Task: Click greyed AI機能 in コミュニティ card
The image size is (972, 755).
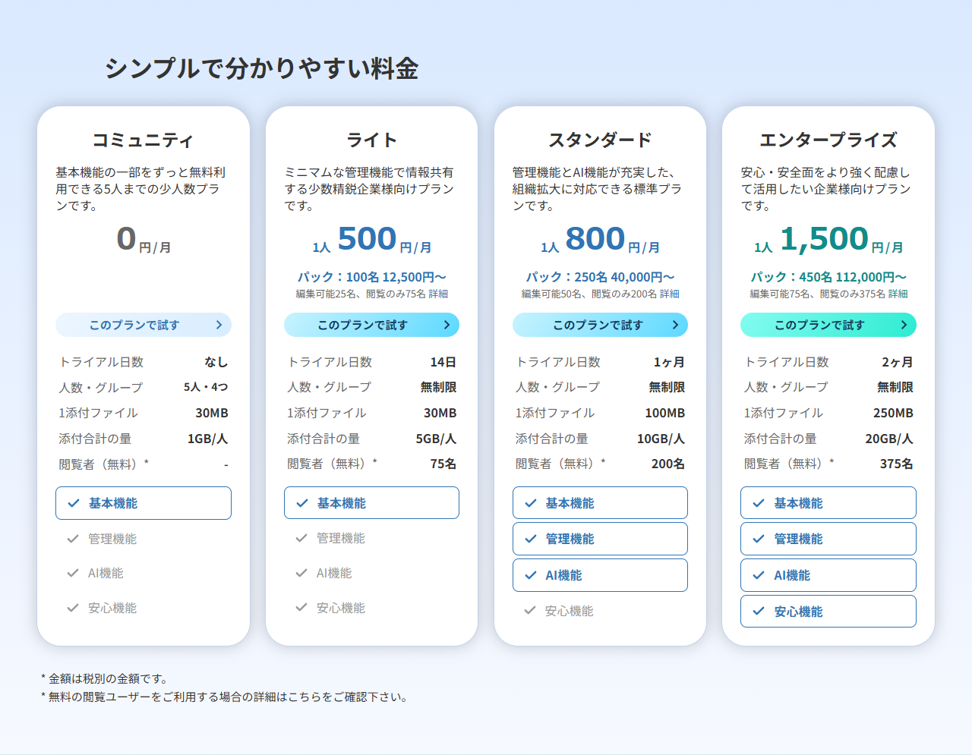Action: click(106, 573)
